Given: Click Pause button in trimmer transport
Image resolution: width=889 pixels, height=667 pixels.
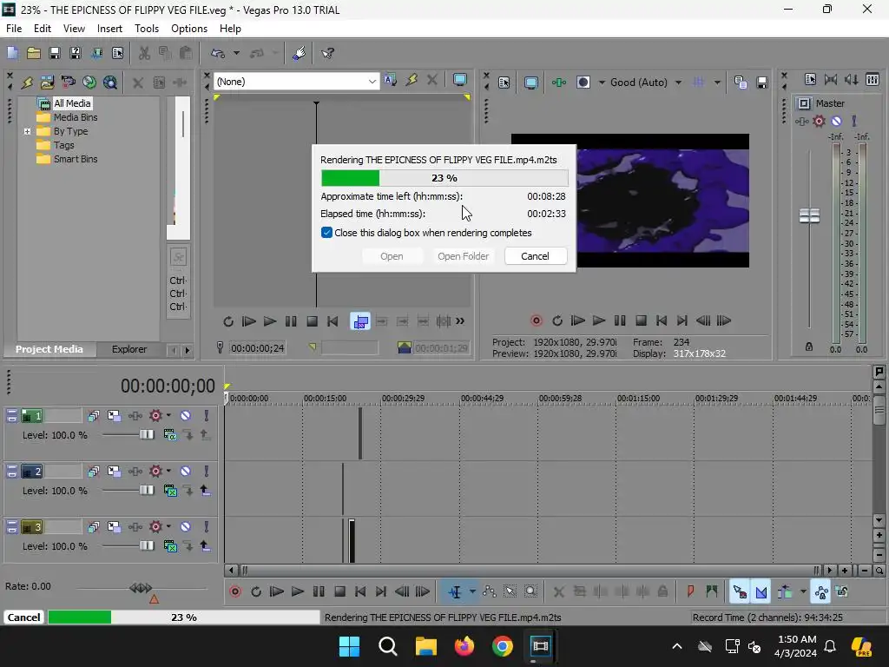Looking at the screenshot, I should tap(291, 321).
